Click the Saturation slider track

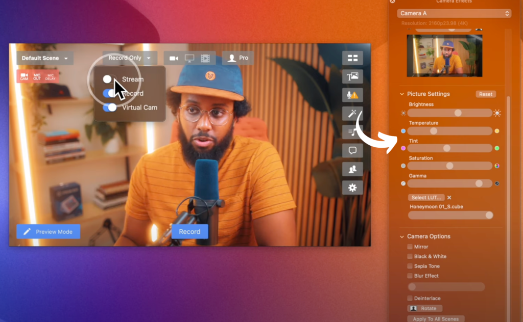[449, 166]
